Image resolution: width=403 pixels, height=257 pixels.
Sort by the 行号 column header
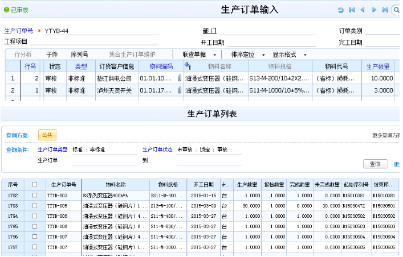click(x=30, y=67)
